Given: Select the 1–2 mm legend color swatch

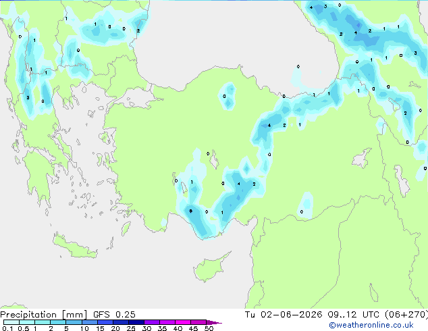Looking at the screenshot, I should click(43, 322).
